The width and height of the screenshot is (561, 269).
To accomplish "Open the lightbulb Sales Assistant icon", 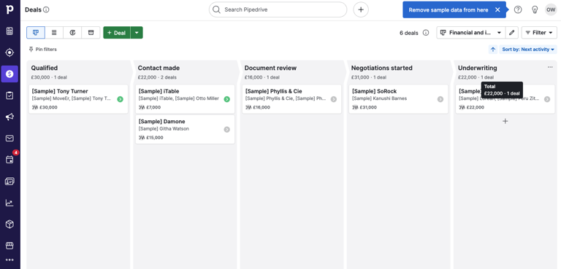I will 535,9.
